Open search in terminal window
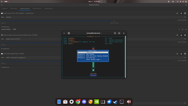Screen dimensions: 188x106 point(115,33)
